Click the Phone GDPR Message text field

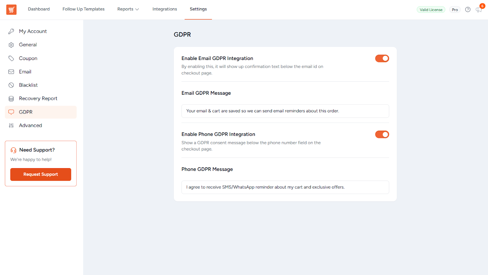[x=285, y=187]
